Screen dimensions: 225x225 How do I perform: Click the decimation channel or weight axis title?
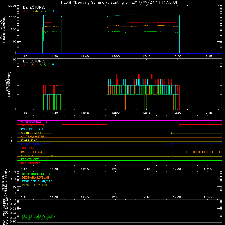[4, 183]
